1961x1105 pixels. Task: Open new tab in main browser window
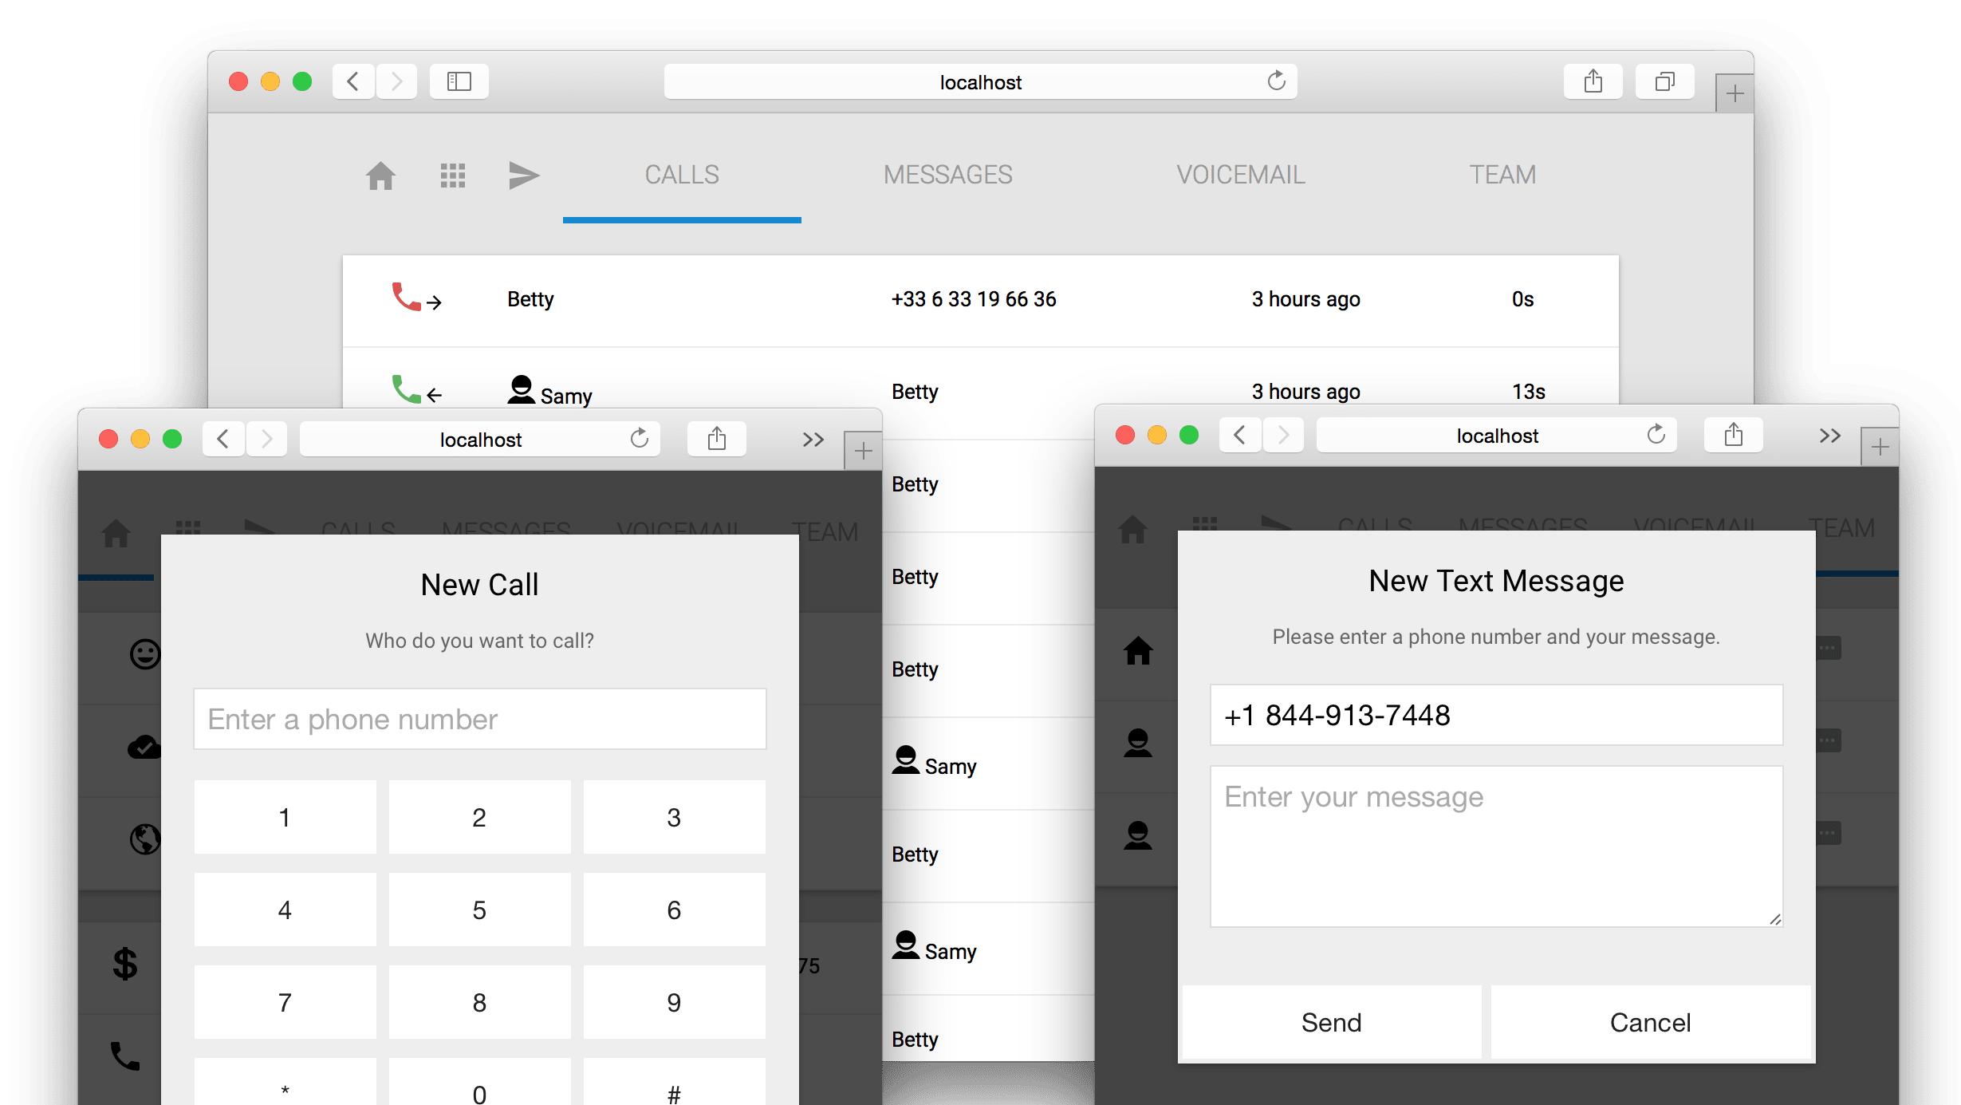point(1734,94)
